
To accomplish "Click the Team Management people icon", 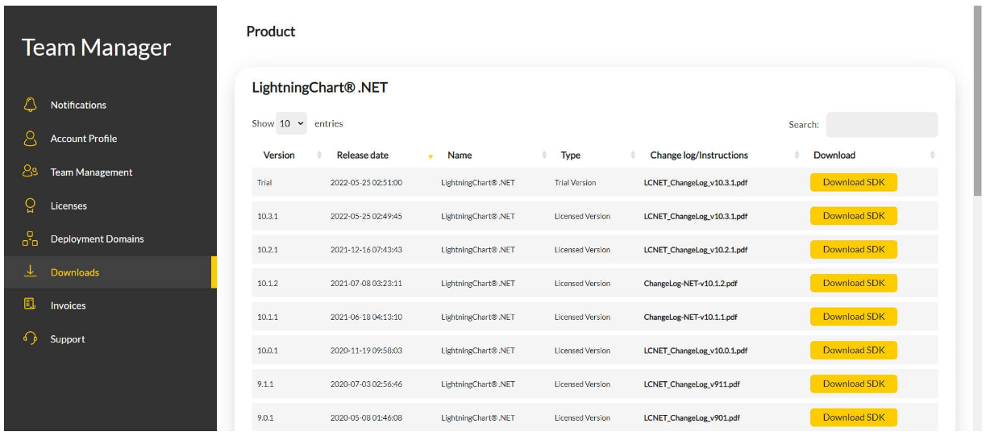I will click(31, 172).
